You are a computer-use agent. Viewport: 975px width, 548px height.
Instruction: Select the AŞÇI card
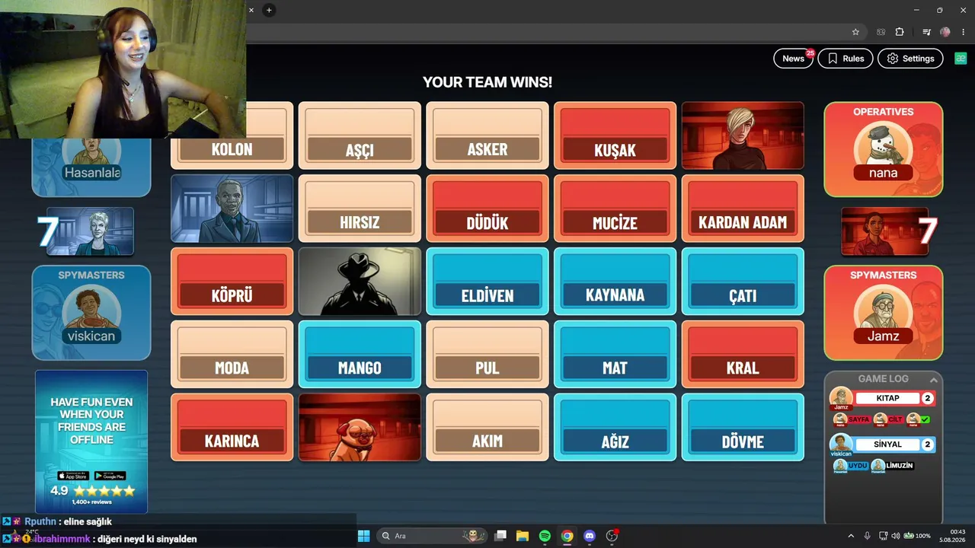tap(360, 135)
